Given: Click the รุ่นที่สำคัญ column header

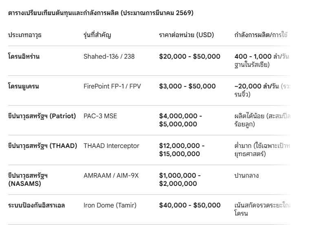Looking at the screenshot, I should 97,35.
